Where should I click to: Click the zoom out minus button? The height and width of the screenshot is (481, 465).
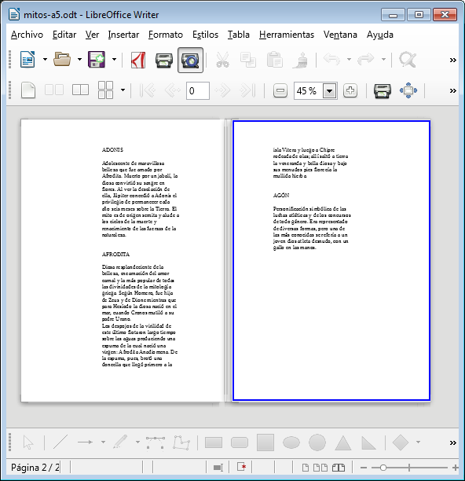(x=280, y=91)
